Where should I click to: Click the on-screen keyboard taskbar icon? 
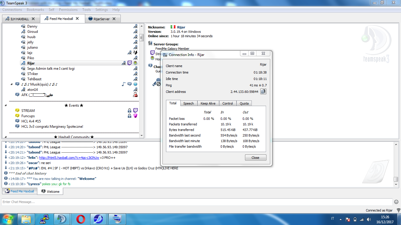(117, 219)
